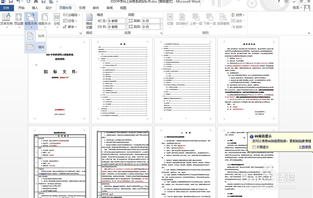Check the 不再提示 option in QQ拼音提示 popup
The height and width of the screenshot is (198, 313).
(254, 147)
